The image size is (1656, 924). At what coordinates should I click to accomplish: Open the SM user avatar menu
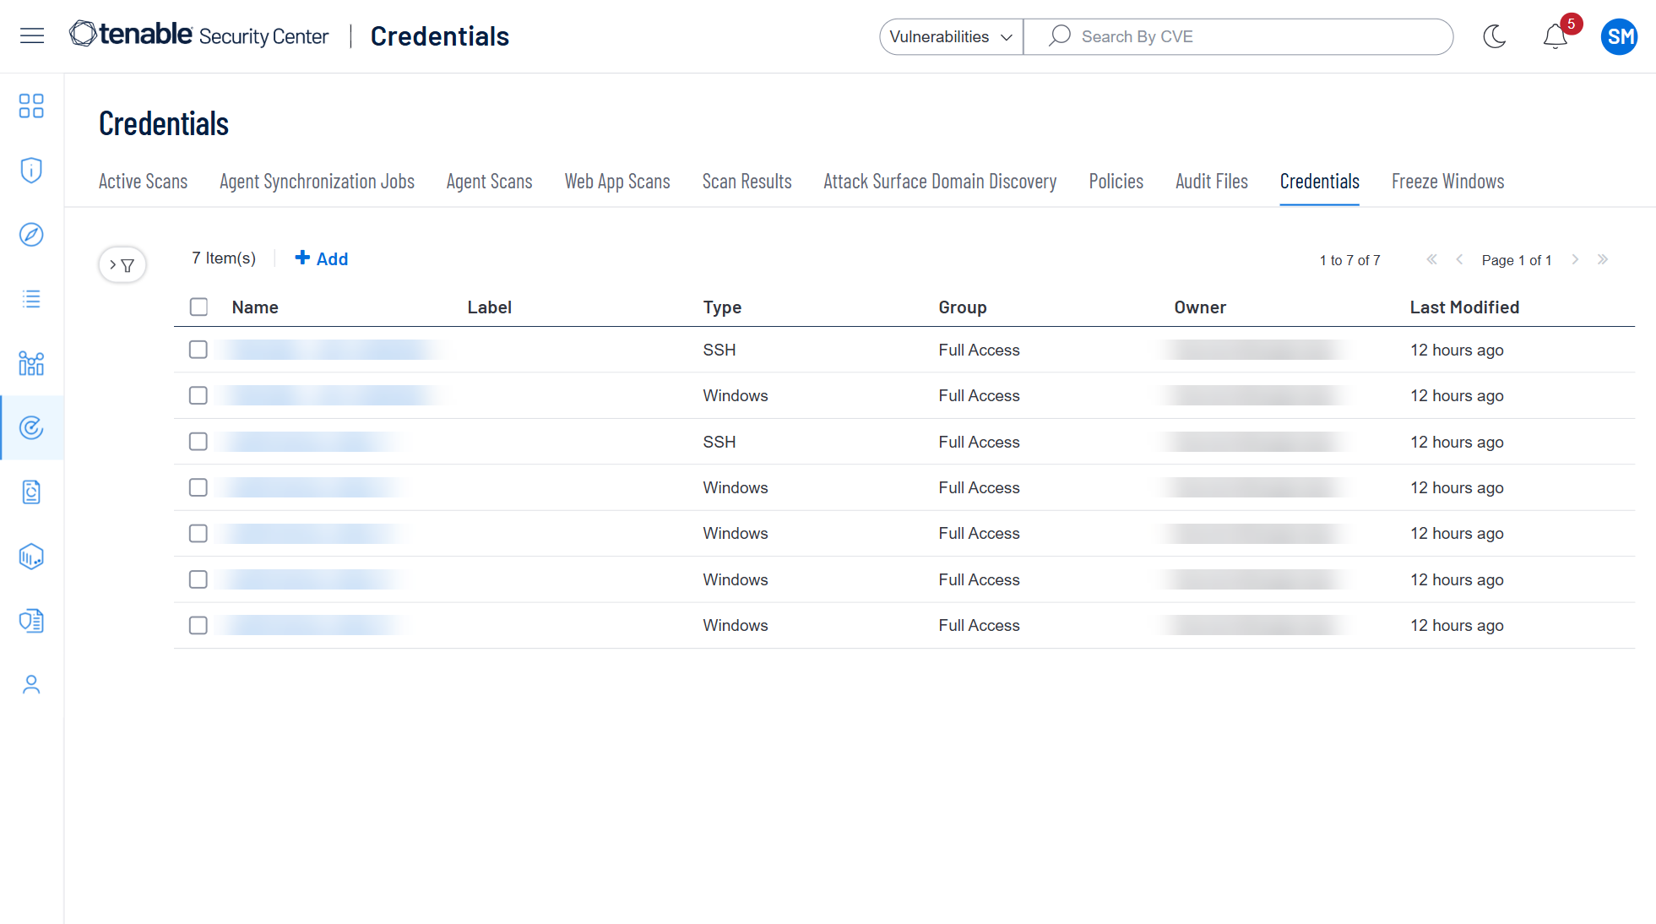pos(1619,36)
